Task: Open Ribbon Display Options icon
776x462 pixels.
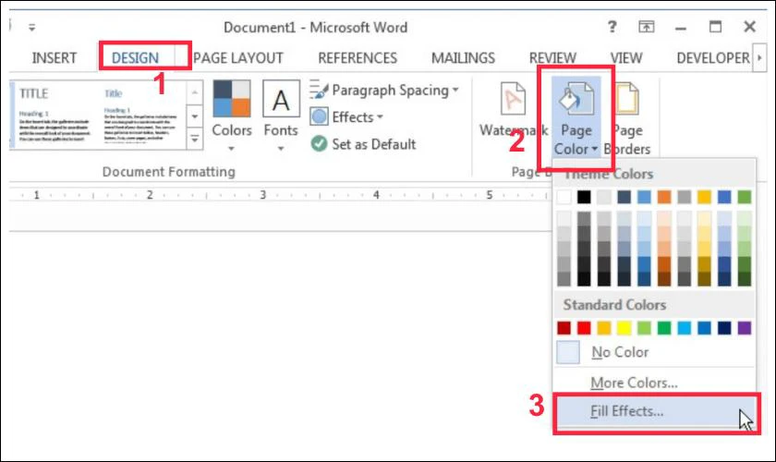Action: pos(646,27)
